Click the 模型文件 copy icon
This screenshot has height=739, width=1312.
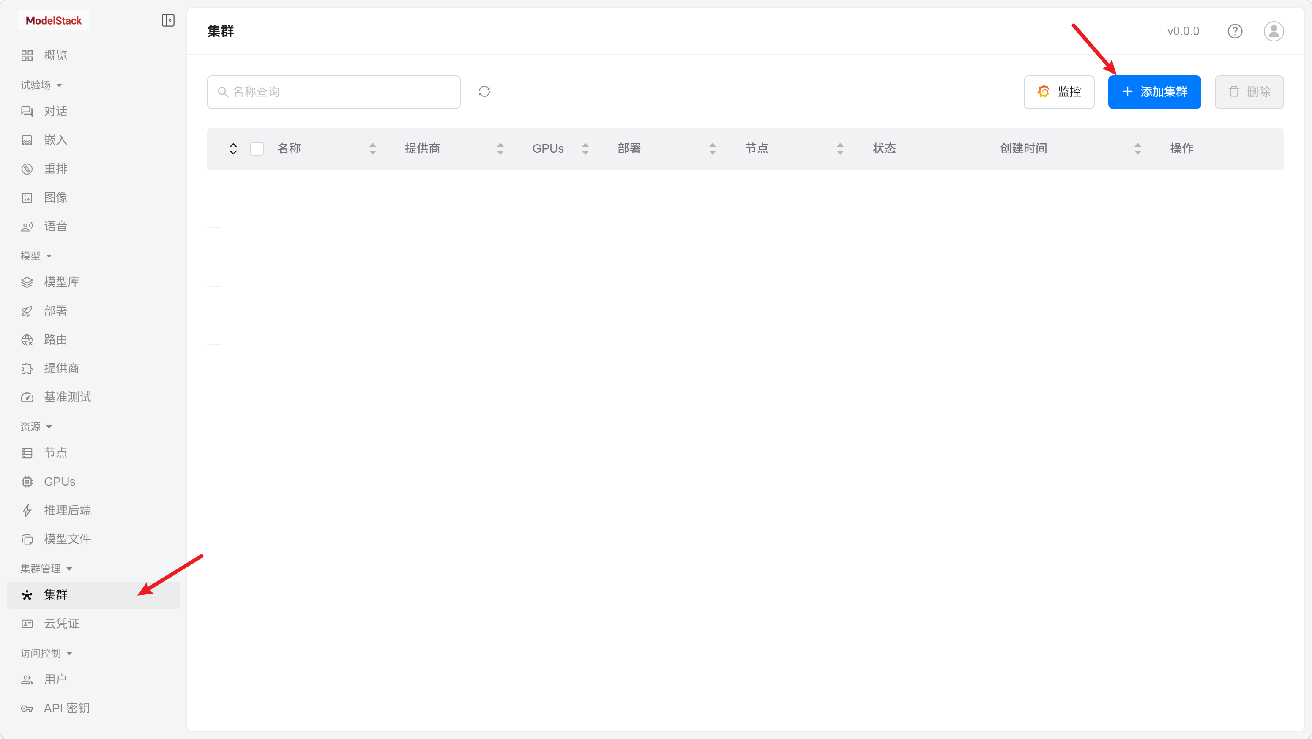[27, 539]
